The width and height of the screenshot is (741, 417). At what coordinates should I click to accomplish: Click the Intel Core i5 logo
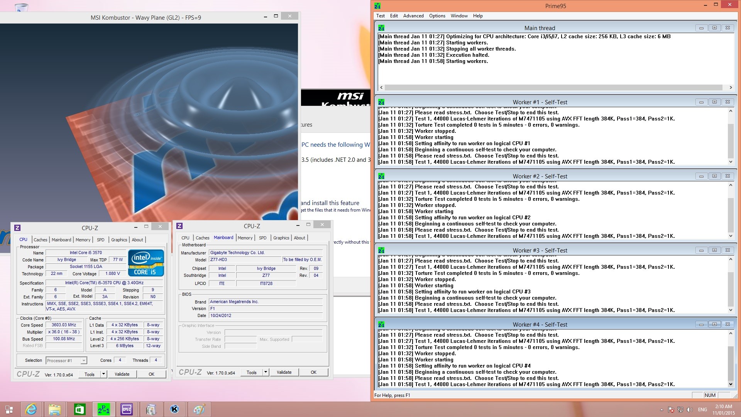tap(146, 263)
